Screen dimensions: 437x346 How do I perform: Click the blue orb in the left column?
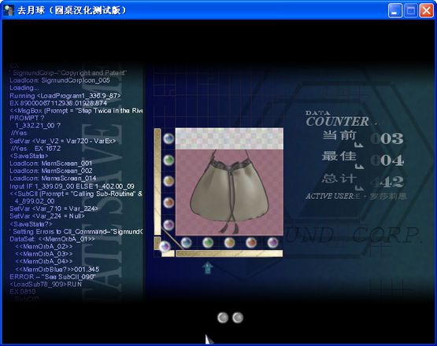(169, 138)
